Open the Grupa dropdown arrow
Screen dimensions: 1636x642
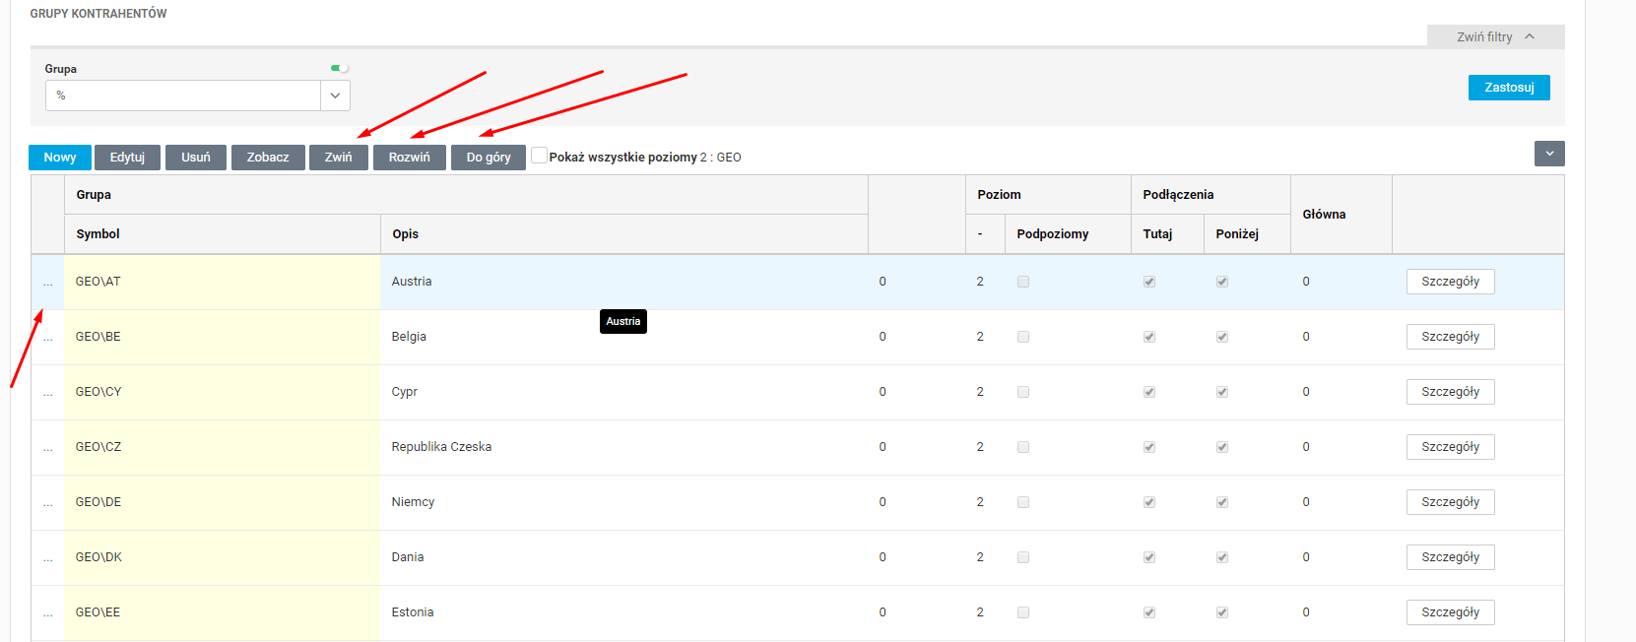tap(335, 96)
